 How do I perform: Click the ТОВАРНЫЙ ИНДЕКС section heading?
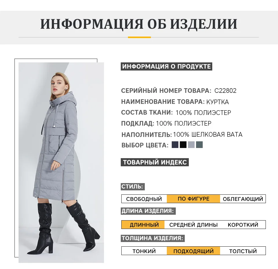(155, 162)
